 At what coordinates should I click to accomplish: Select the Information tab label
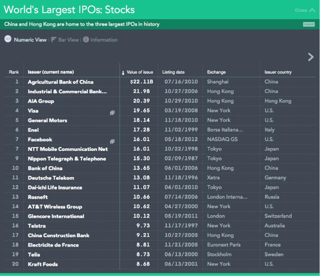[104, 40]
